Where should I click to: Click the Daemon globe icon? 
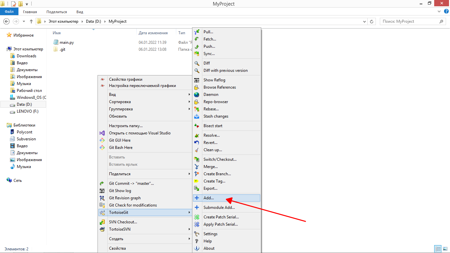pos(197,95)
